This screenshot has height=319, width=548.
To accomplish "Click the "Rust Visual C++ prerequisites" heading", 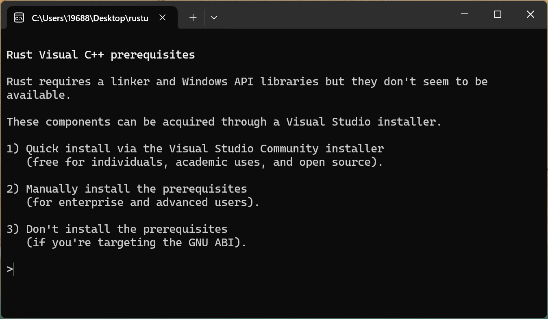I will pos(101,55).
